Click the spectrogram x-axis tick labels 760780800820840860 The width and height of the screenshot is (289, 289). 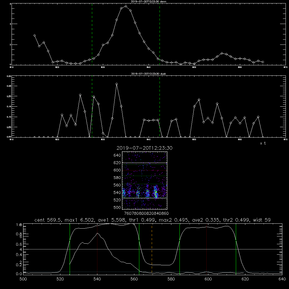pyautogui.click(x=146, y=214)
